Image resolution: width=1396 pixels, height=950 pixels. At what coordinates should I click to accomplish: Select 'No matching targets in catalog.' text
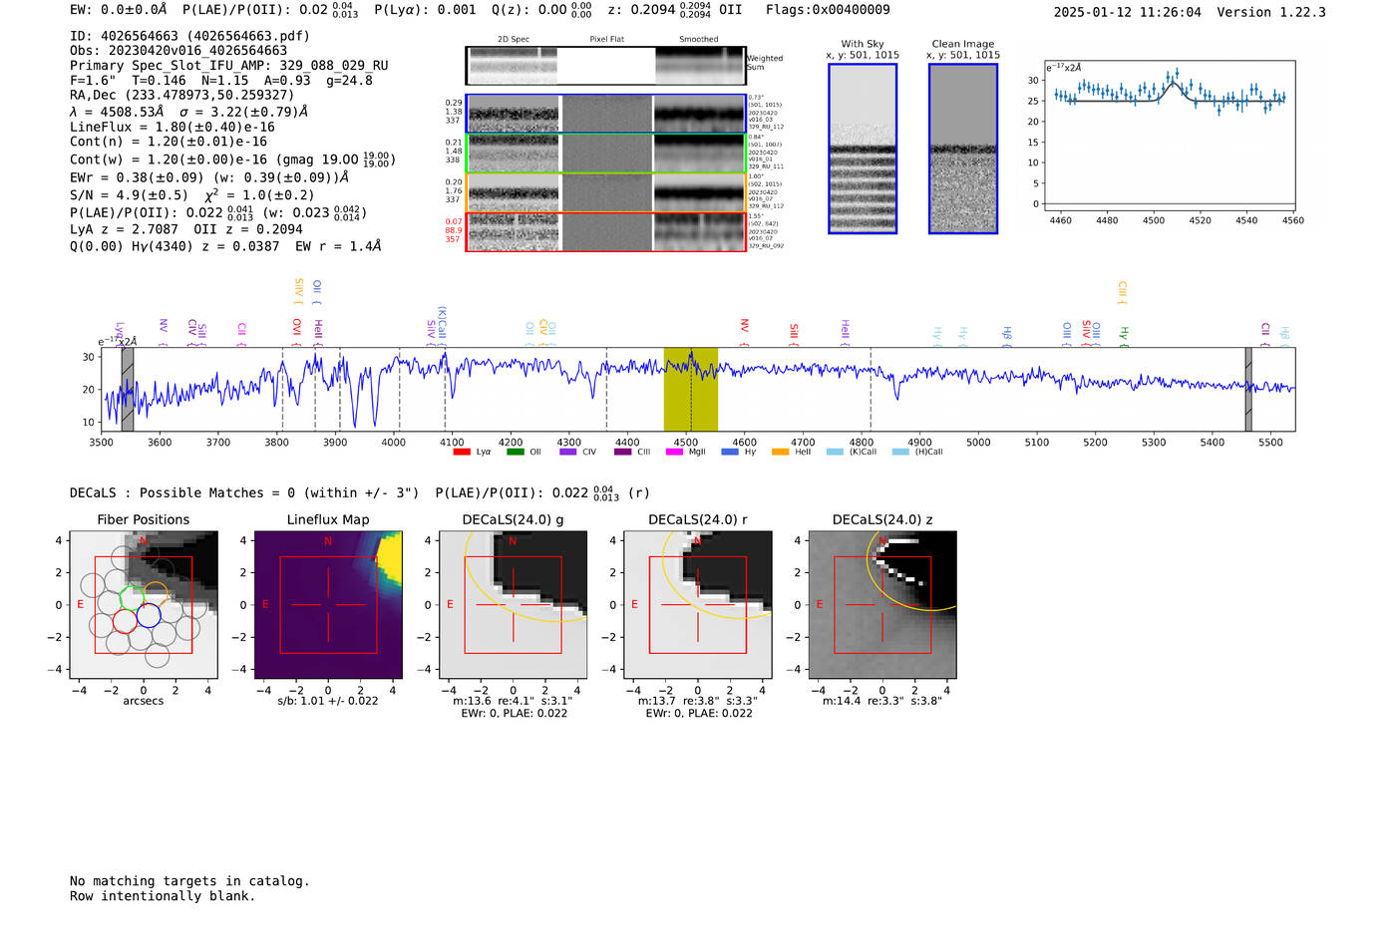coord(189,881)
